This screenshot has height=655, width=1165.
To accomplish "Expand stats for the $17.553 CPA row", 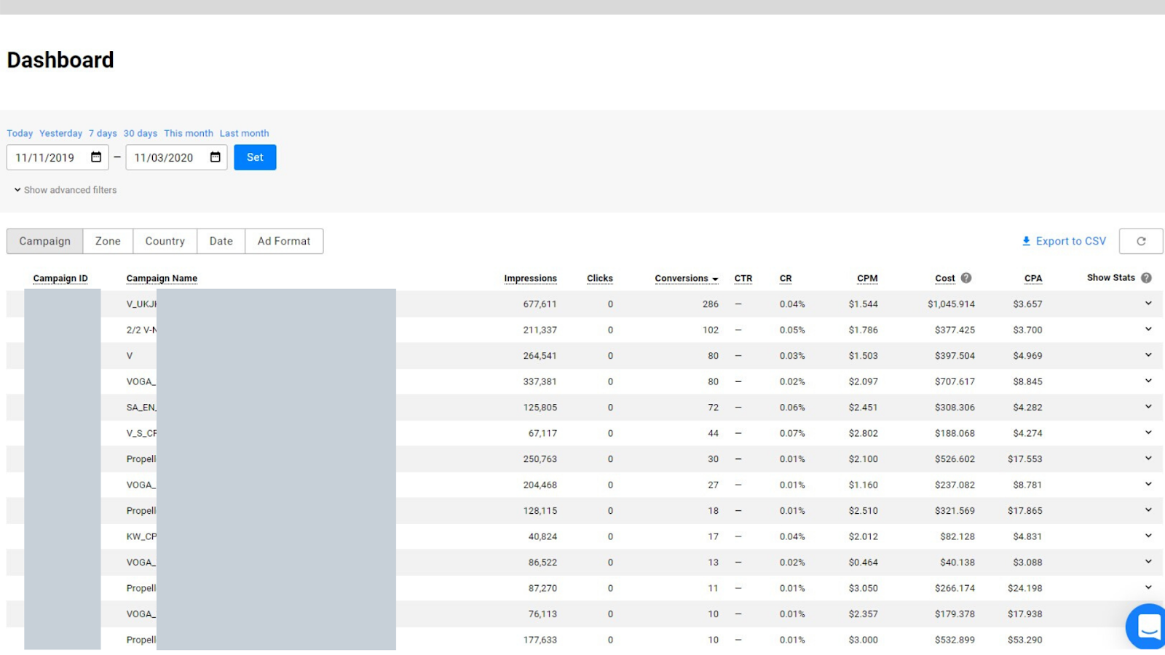I will coord(1148,458).
